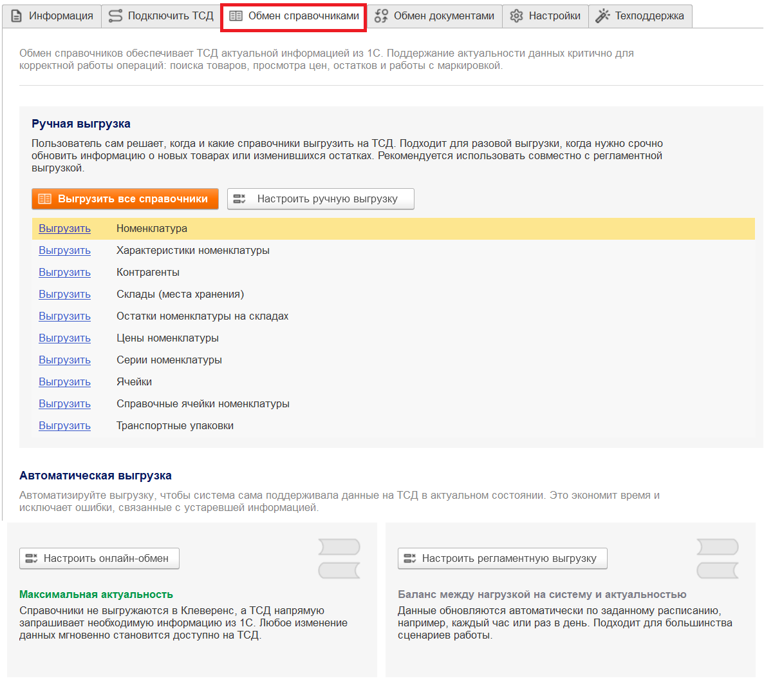Click the Автоматическая выгрузка heading
This screenshot has height=694, width=764.
coord(95,476)
